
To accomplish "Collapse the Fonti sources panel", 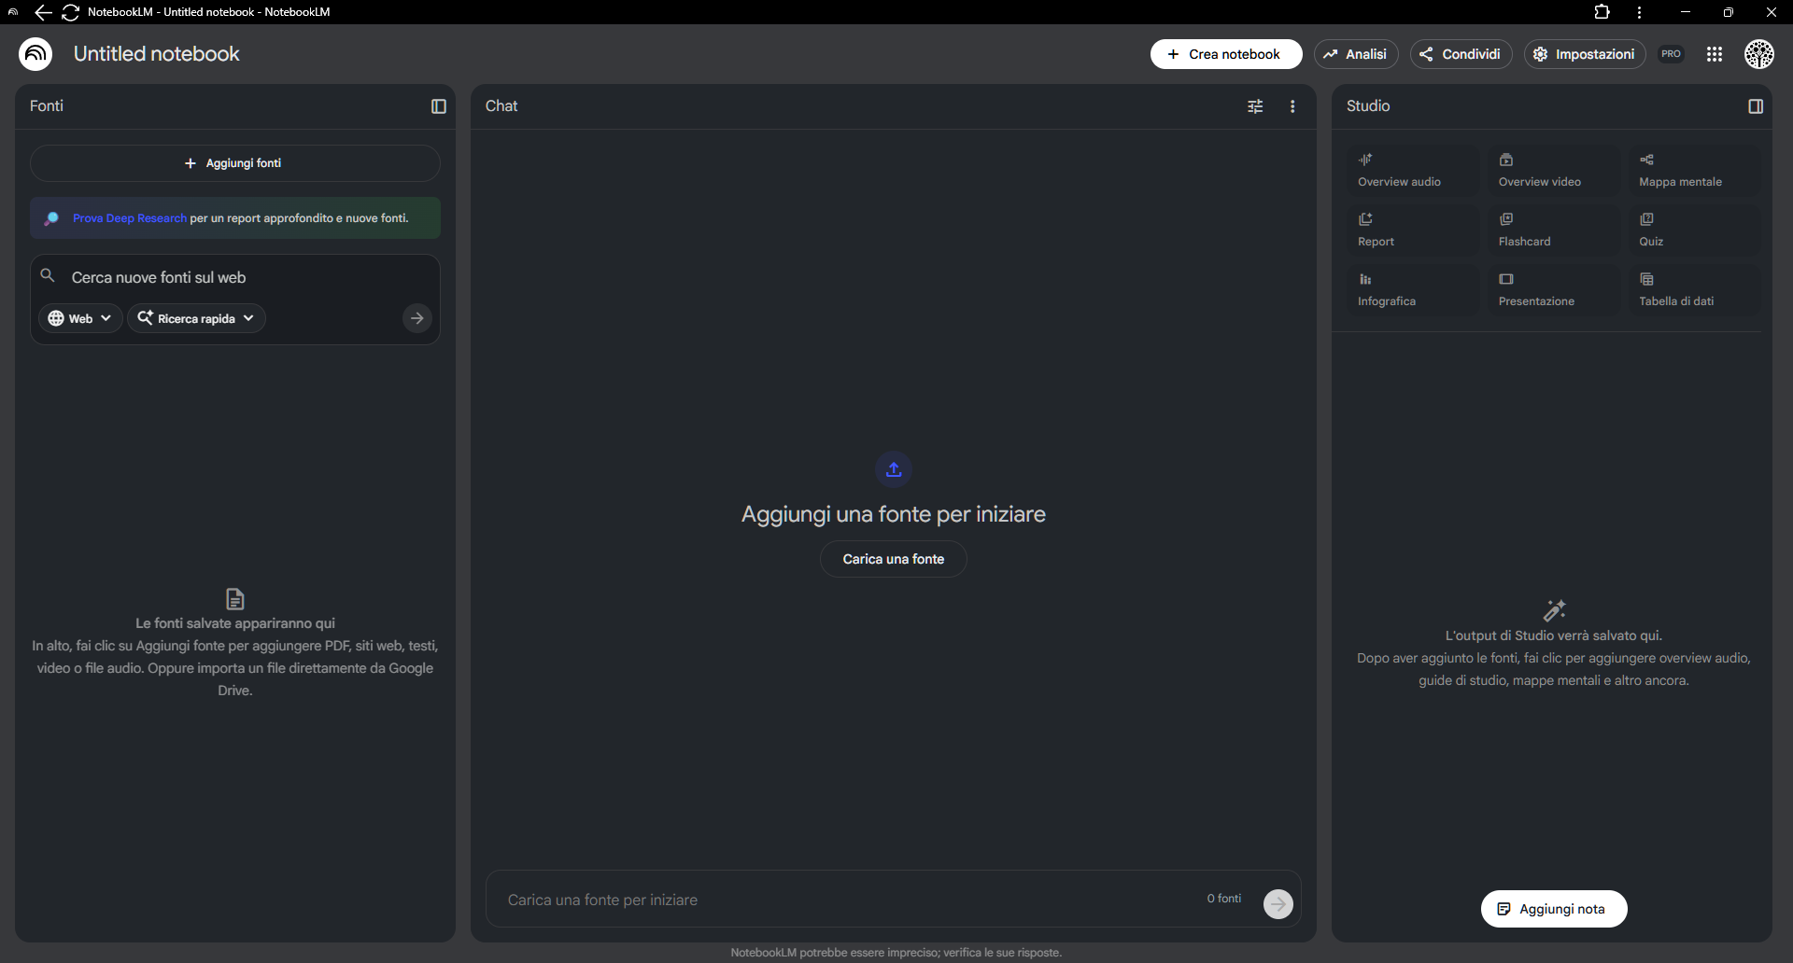I will [438, 106].
